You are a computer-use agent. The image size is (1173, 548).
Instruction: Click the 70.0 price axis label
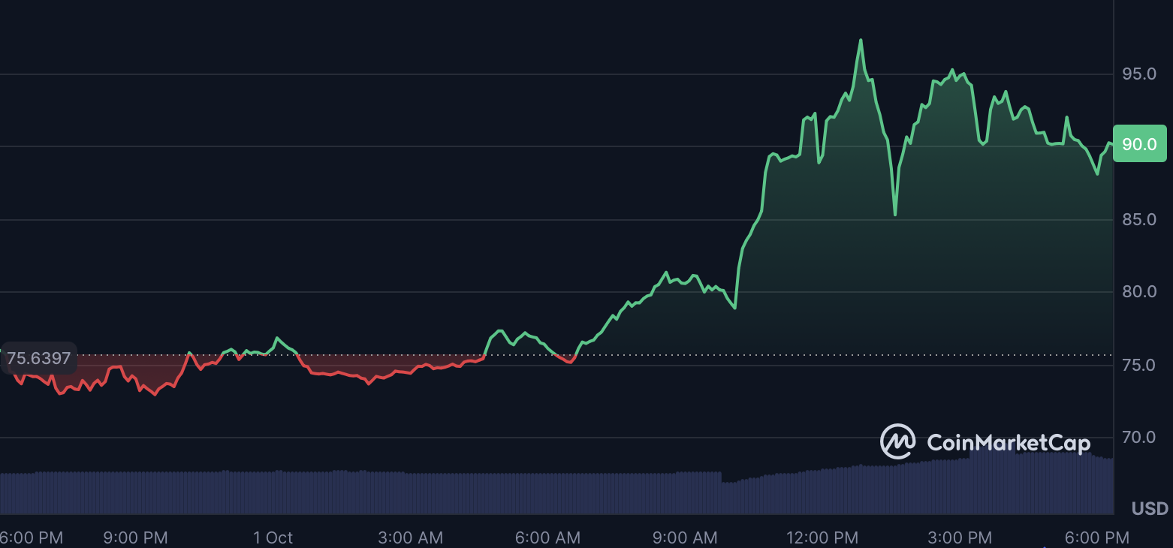coord(1139,437)
